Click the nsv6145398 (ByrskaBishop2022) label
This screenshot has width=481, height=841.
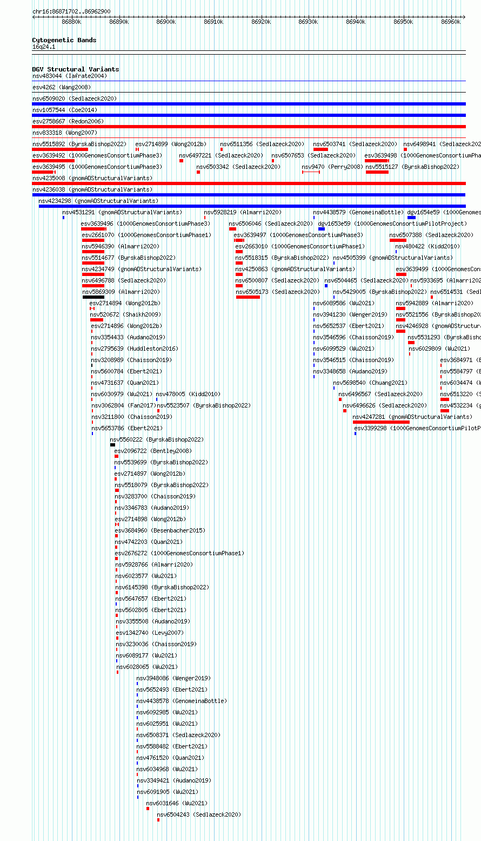tap(162, 587)
